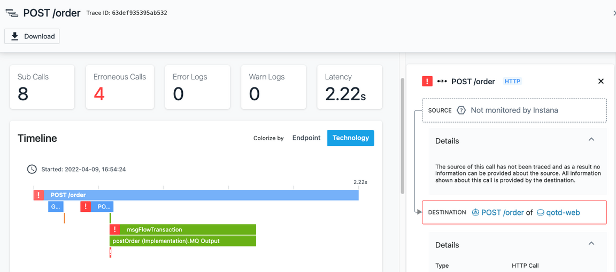Click the Sub Calls card
The image size is (616, 272).
click(x=42, y=87)
